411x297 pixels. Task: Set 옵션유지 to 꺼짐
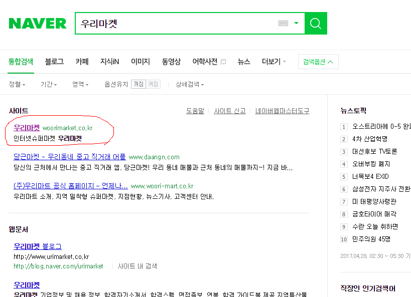coord(139,84)
